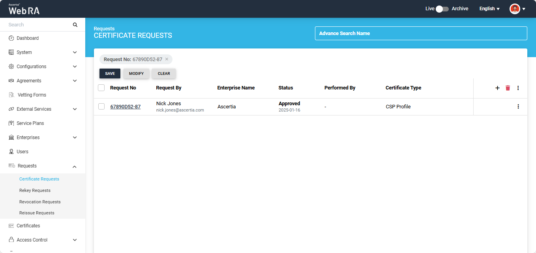Click the Advance Search Name field
This screenshot has width=536, height=253.
pos(421,33)
